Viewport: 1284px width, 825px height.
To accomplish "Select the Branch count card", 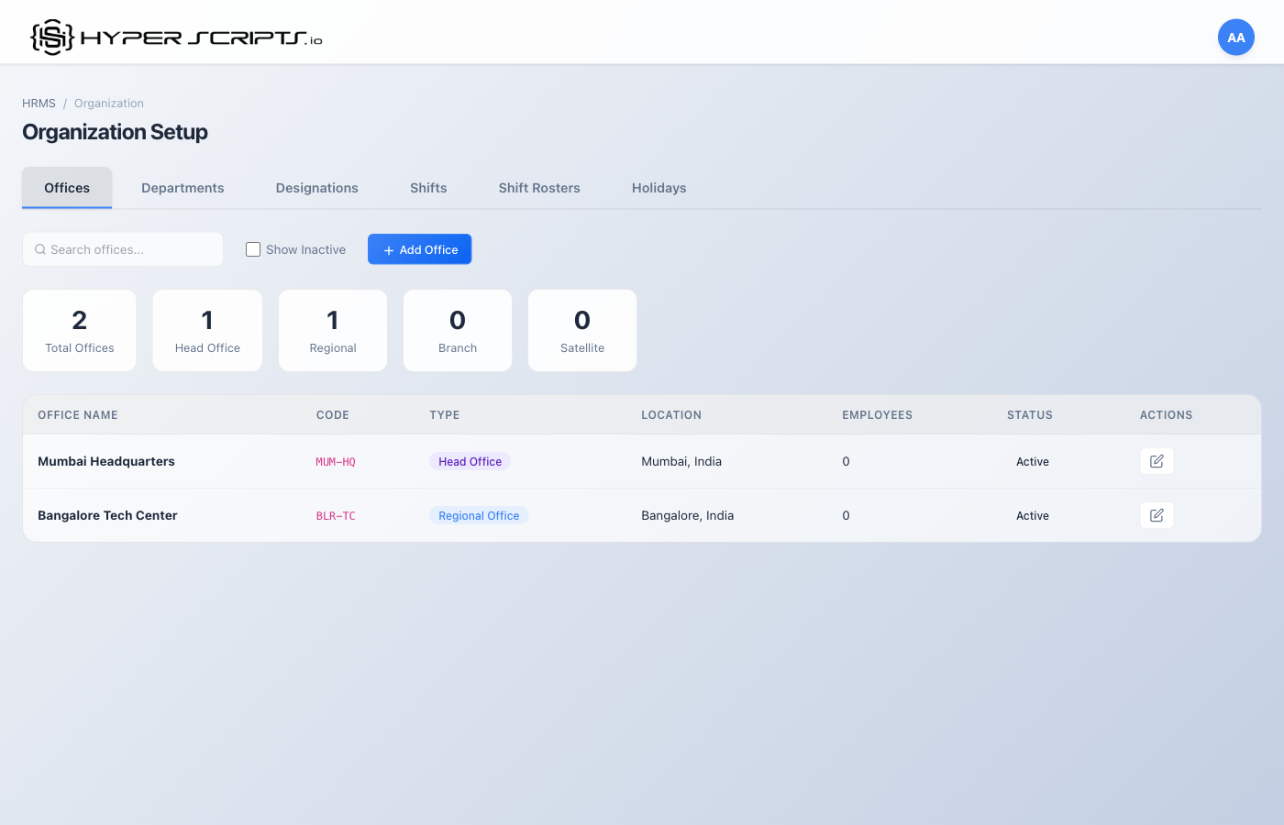I will (457, 330).
